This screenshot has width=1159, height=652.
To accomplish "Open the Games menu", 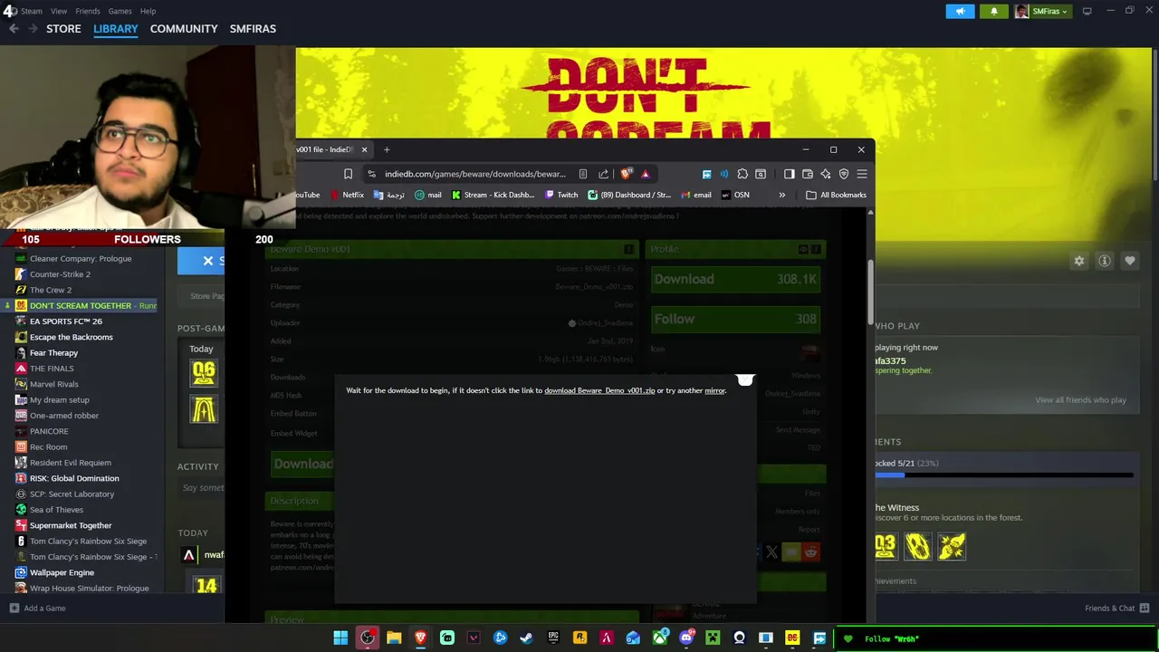I will (120, 11).
